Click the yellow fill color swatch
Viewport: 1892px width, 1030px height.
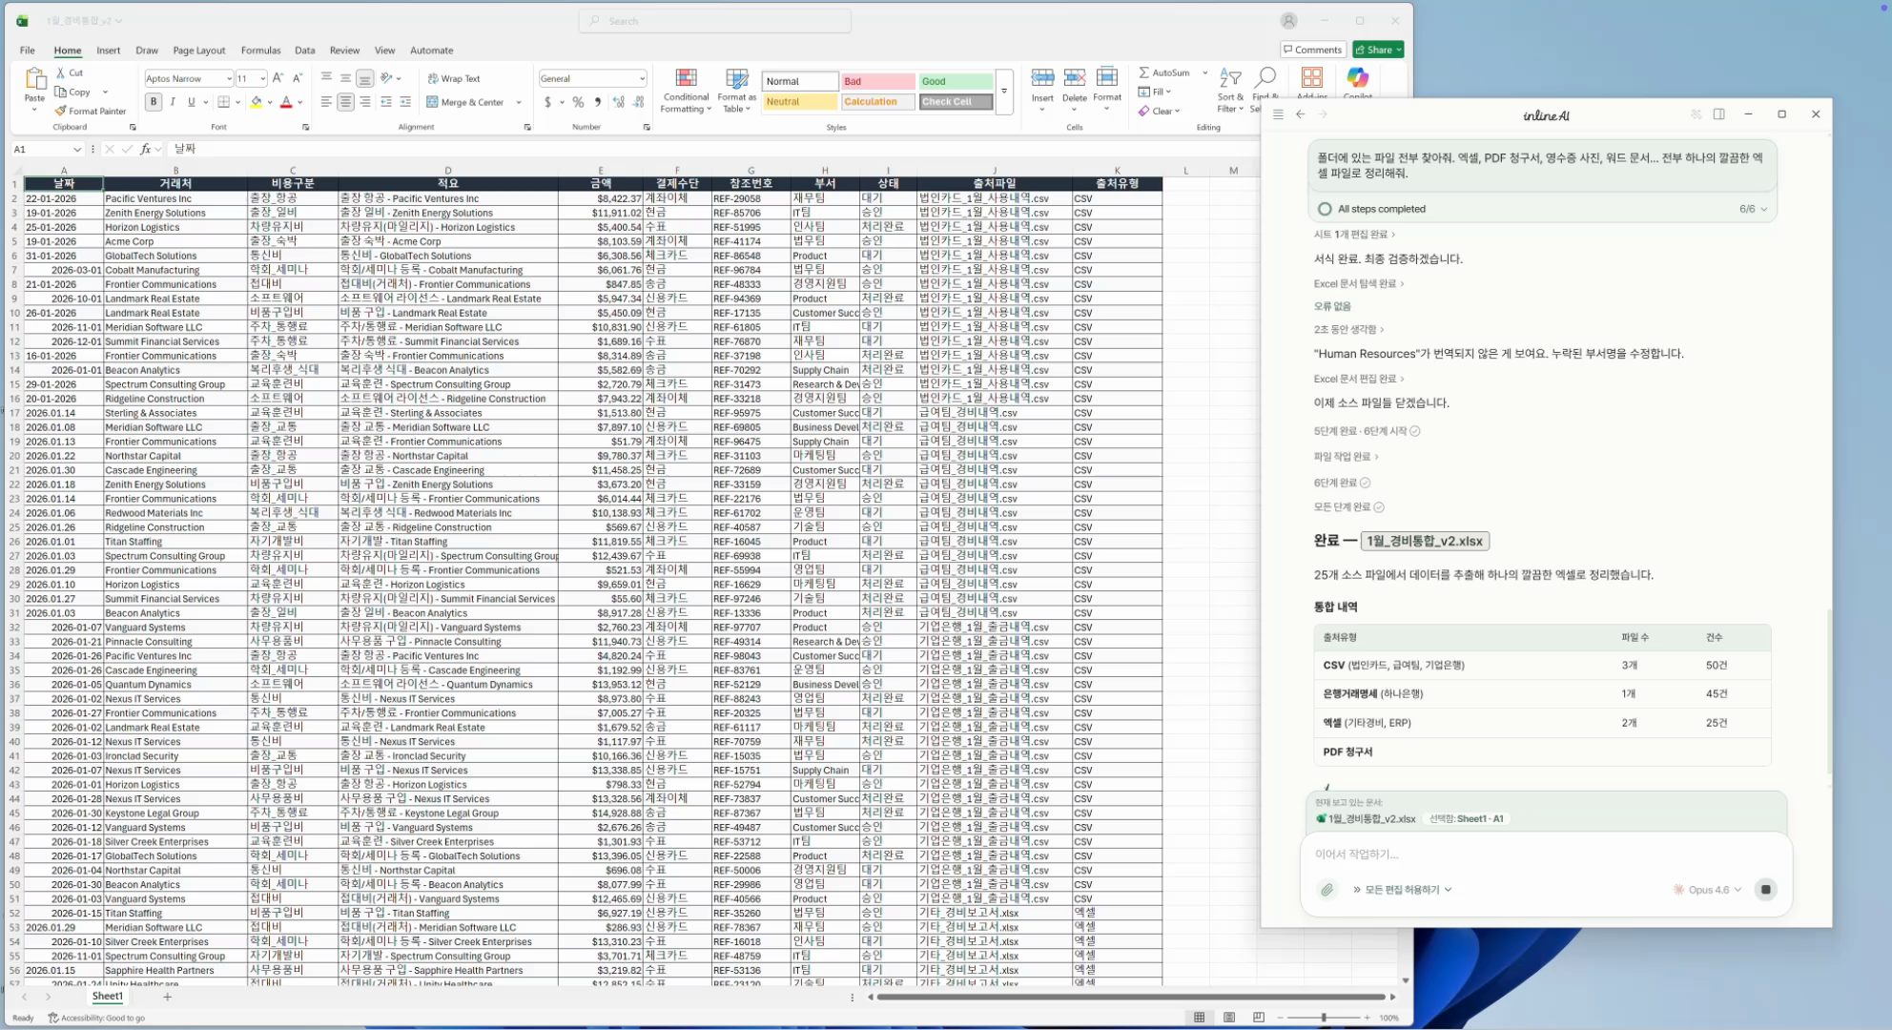click(x=256, y=102)
